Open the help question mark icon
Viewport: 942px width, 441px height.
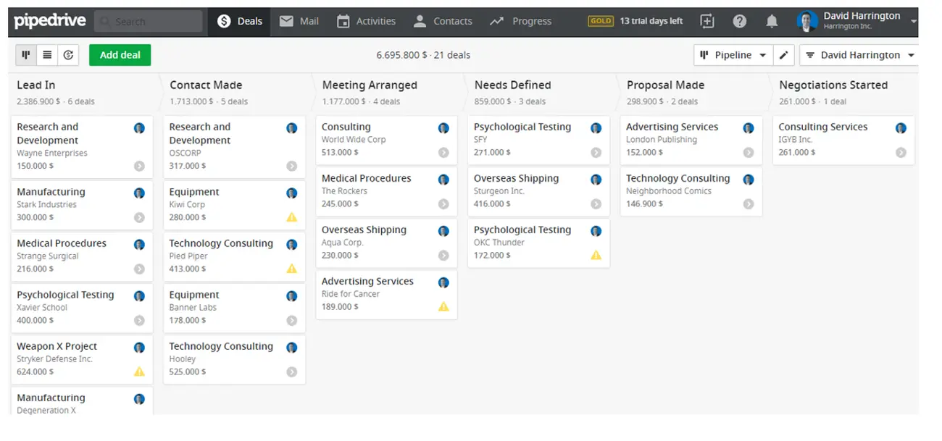click(740, 21)
